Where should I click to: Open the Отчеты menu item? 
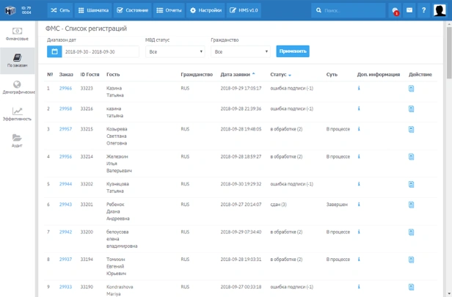(x=170, y=10)
